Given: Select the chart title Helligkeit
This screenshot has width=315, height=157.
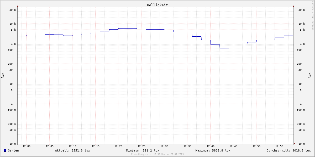Looking at the screenshot, I should pyautogui.click(x=157, y=5).
